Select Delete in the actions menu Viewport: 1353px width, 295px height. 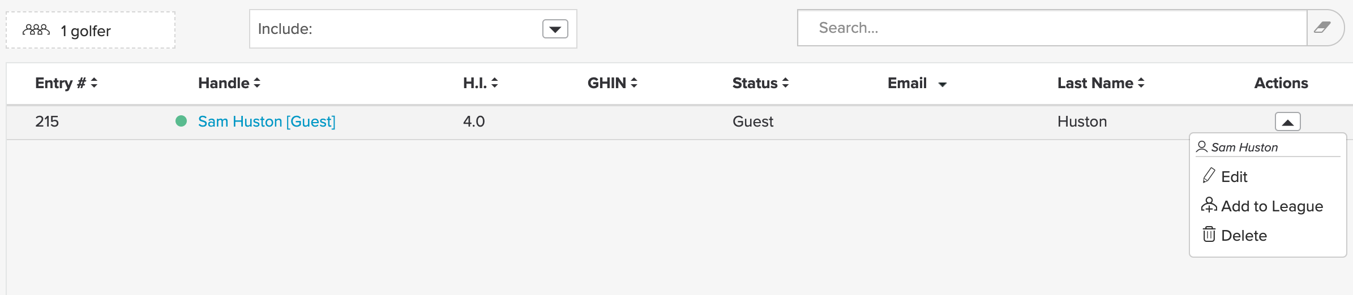coord(1244,236)
